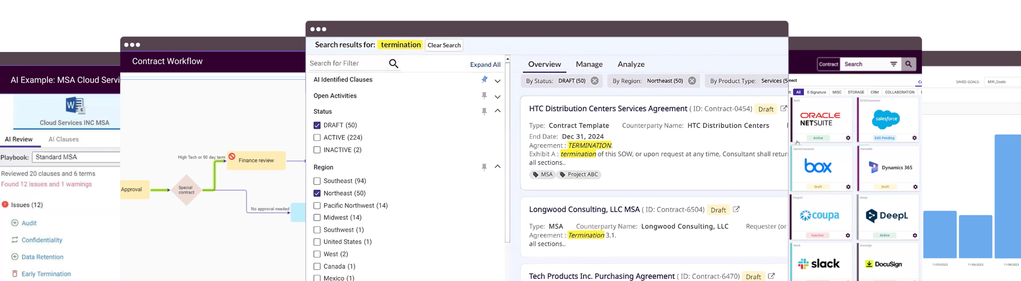Open the Playbook Standard MSA dropdown

pyautogui.click(x=76, y=157)
